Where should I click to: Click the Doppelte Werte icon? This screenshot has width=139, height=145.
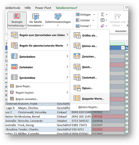coord(77,98)
